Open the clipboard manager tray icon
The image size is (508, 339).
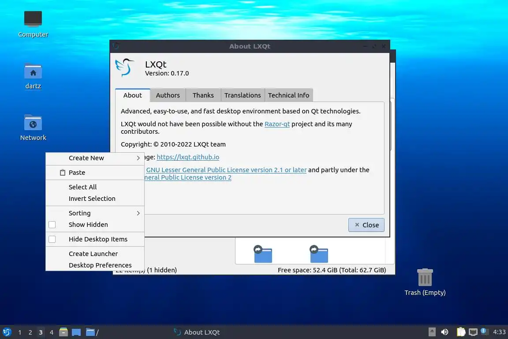tap(461, 332)
